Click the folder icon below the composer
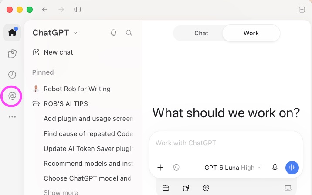 (166, 188)
